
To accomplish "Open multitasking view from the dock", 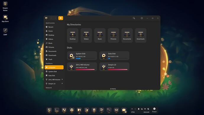I will tap(64, 110).
